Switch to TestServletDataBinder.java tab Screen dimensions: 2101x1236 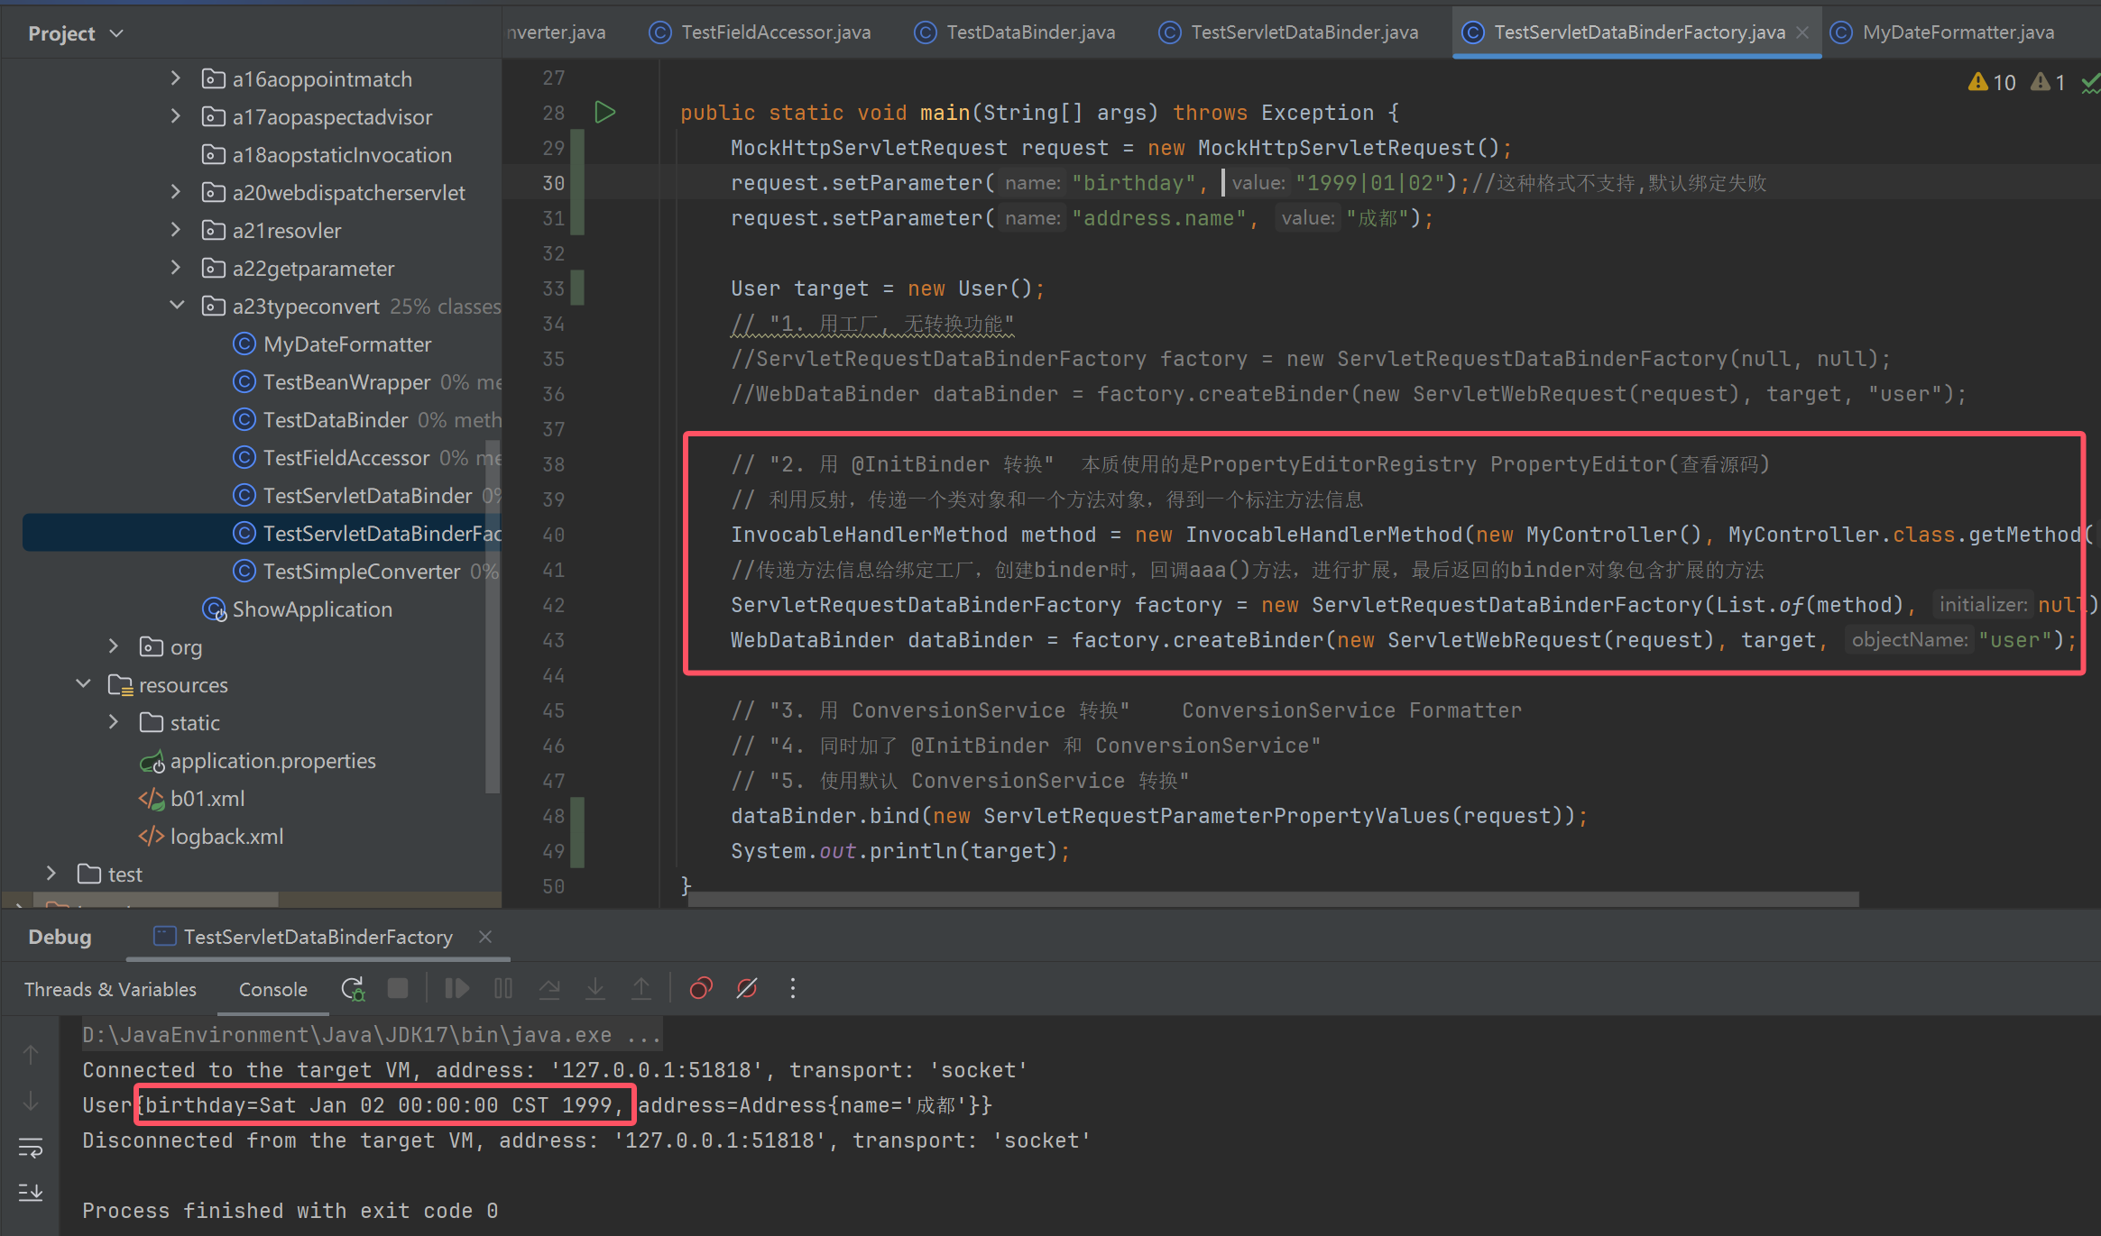tap(1290, 32)
